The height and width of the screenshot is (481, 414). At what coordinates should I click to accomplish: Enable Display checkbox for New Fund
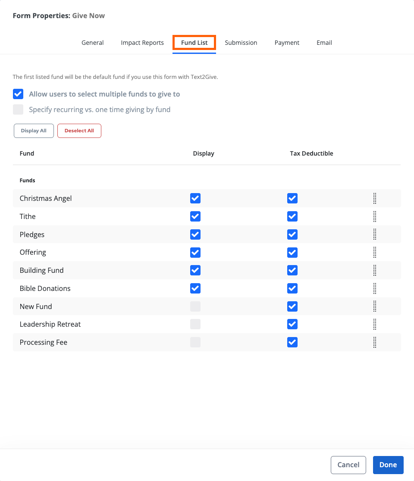(195, 306)
